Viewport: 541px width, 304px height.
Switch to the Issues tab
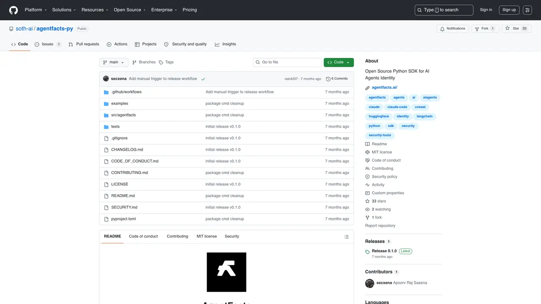[x=48, y=44]
